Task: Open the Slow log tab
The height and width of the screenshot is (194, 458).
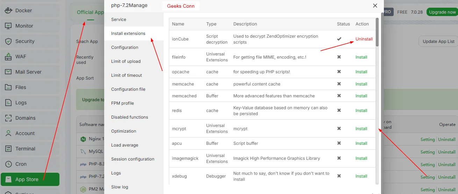Action: [x=134, y=187]
